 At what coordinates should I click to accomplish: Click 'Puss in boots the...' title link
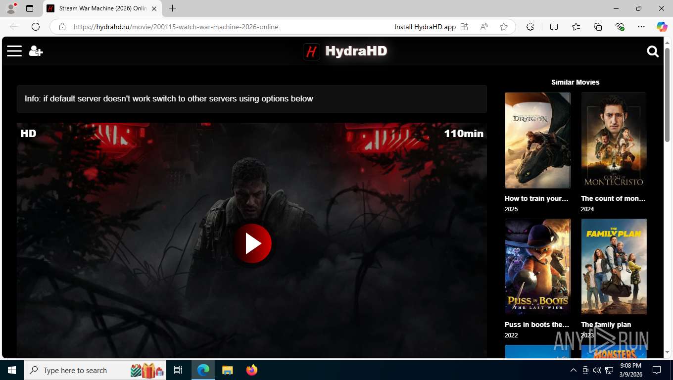click(537, 325)
